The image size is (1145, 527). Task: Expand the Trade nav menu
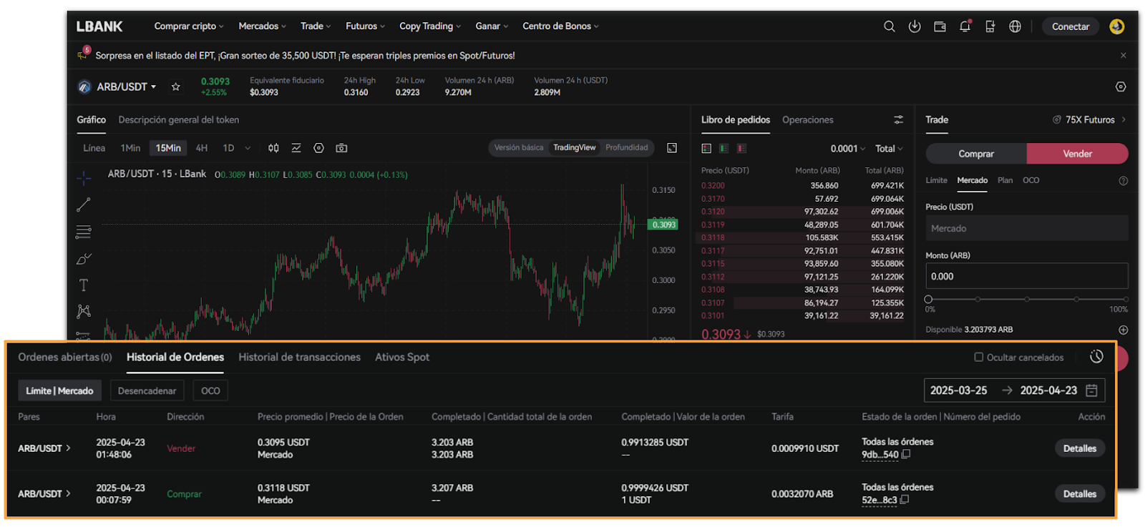(316, 26)
